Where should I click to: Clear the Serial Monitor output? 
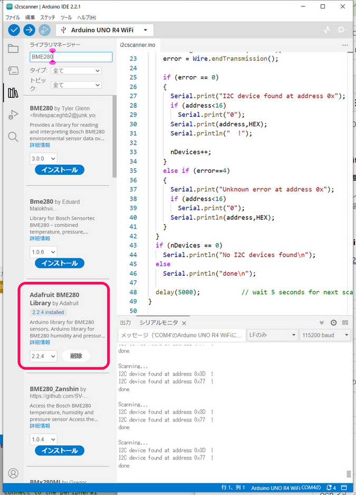coord(345,323)
